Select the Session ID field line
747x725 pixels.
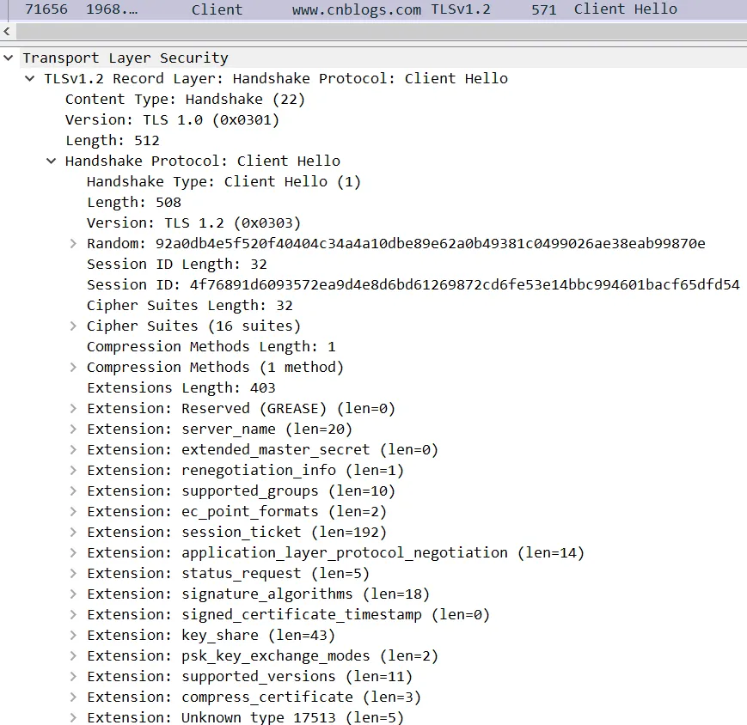(x=413, y=285)
